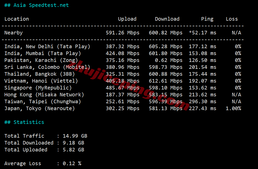
Task: Click 'Singapore (MyRepublic)' row label
Action: pos(38,88)
